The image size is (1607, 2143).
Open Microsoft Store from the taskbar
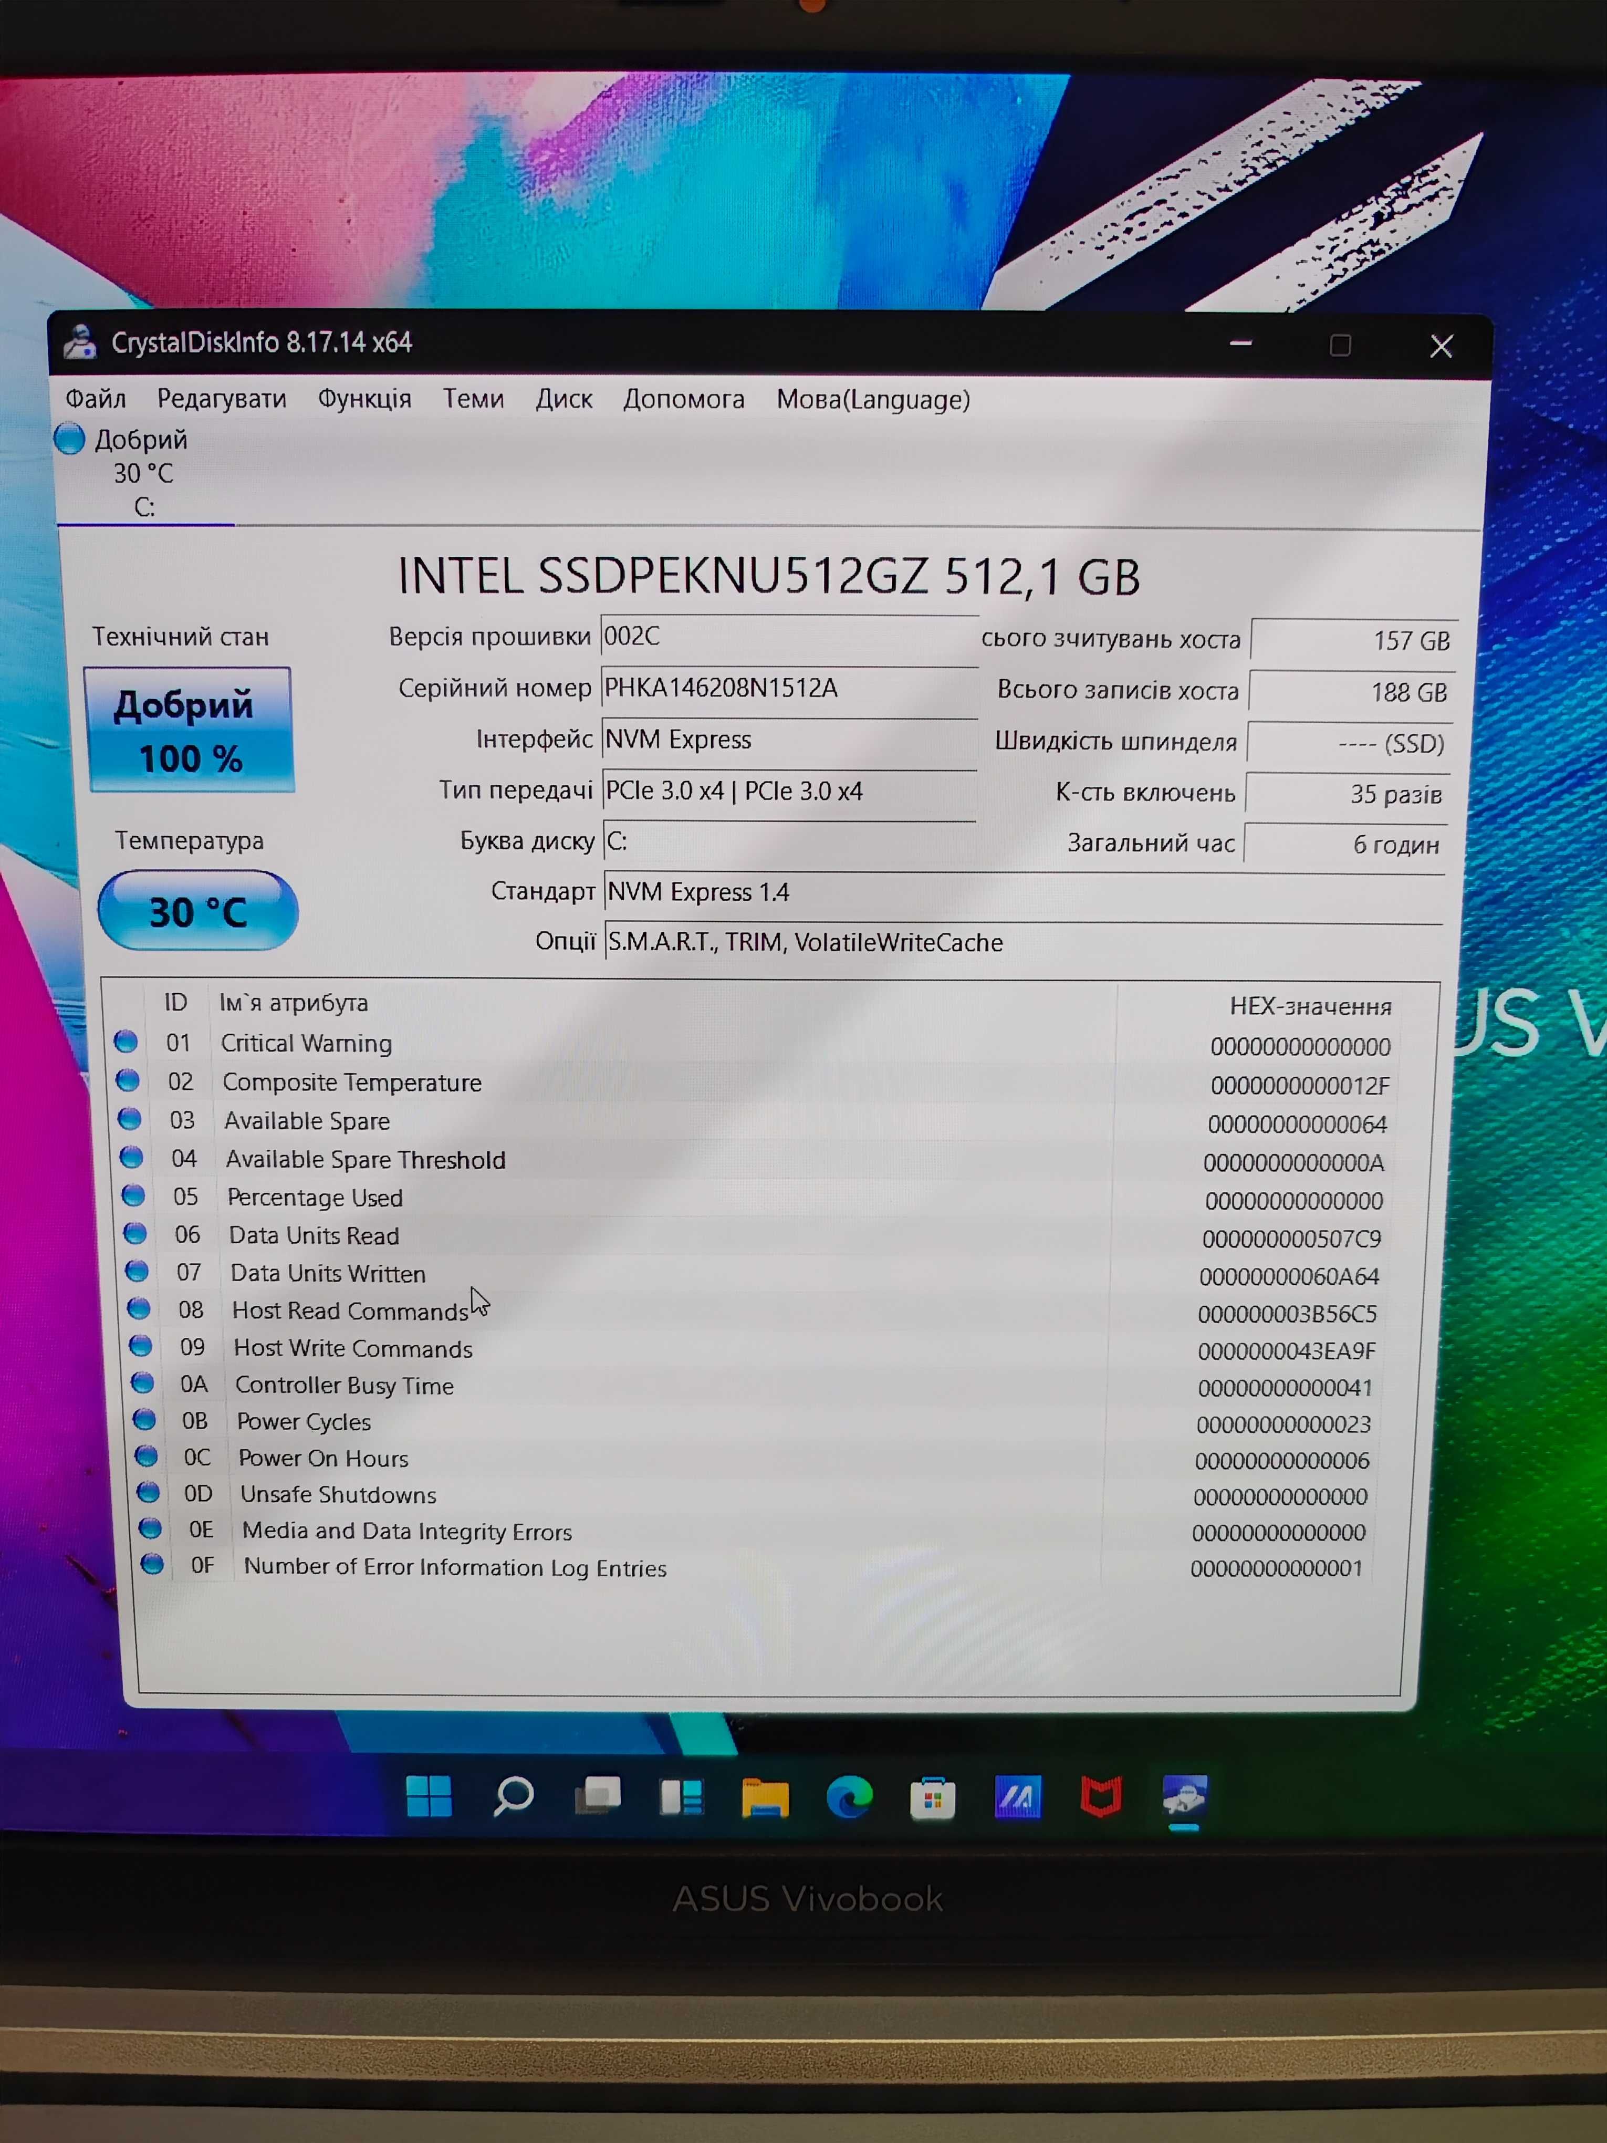point(933,1799)
